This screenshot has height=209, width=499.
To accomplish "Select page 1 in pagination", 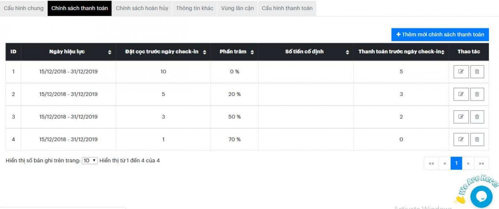I will (x=456, y=164).
